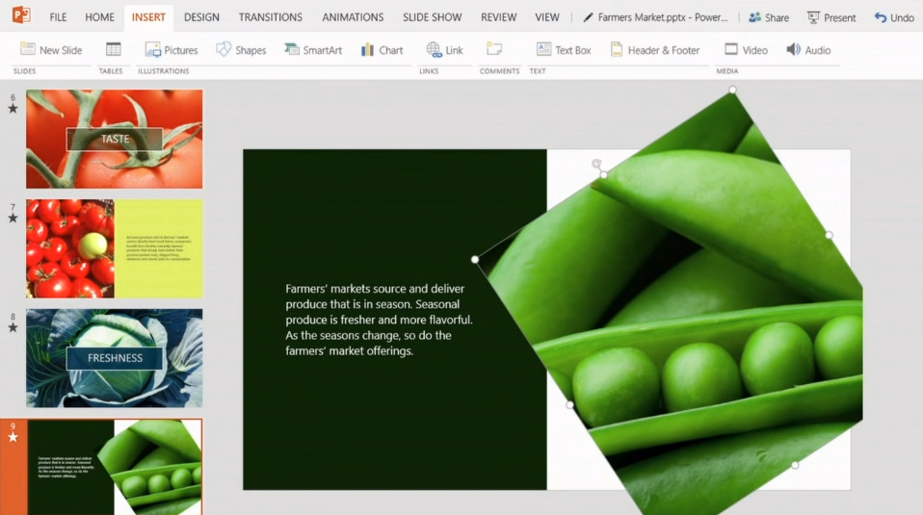
Task: Add a comment with Comments icon
Action: tap(494, 50)
